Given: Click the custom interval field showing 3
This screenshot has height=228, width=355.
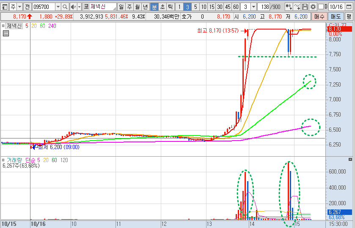Looking at the screenshot, I should tap(246, 7).
